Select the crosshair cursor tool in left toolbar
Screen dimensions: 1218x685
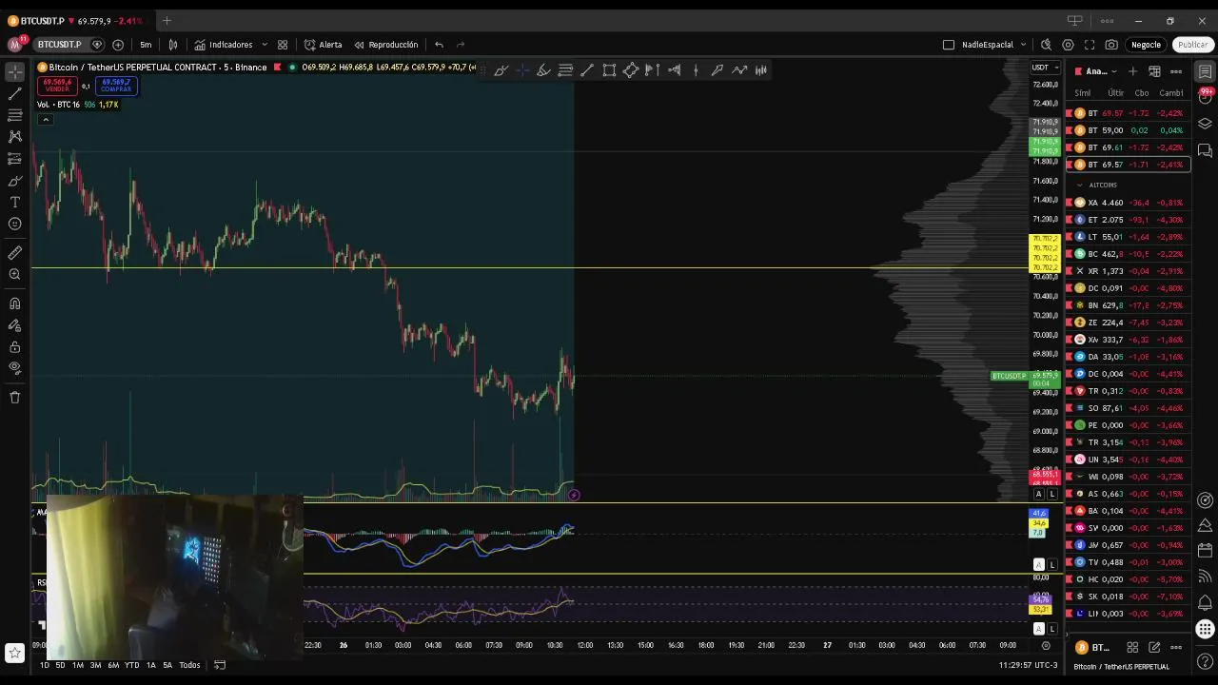(x=14, y=71)
